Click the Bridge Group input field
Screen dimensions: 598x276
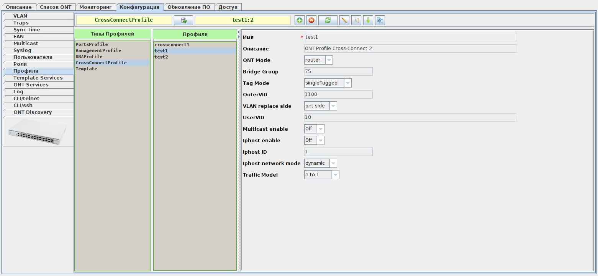338,71
